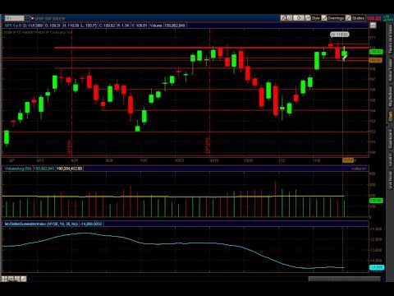The height and width of the screenshot is (296, 394).
Task: Click the upper red horizontal resistance line
Action: coord(211,48)
